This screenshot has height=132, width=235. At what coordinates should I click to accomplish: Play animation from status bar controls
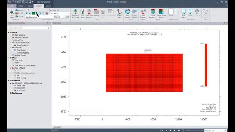[175, 131]
